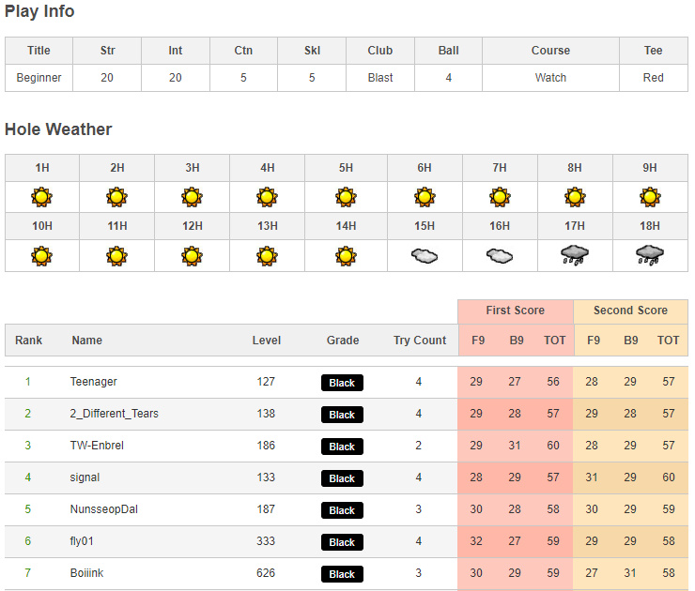The width and height of the screenshot is (695, 591).
Task: Click the Second Score header
Action: tap(630, 311)
